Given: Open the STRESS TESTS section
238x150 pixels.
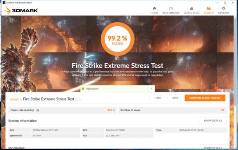Looking at the screenshot, I should point(192,11).
